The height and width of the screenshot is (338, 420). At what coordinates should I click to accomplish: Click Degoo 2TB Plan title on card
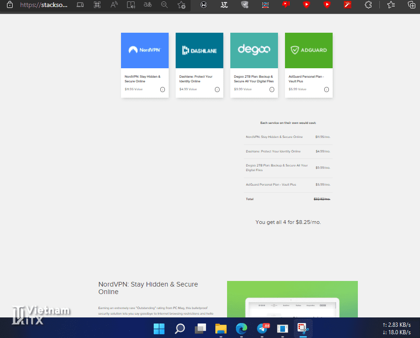[x=253, y=79]
